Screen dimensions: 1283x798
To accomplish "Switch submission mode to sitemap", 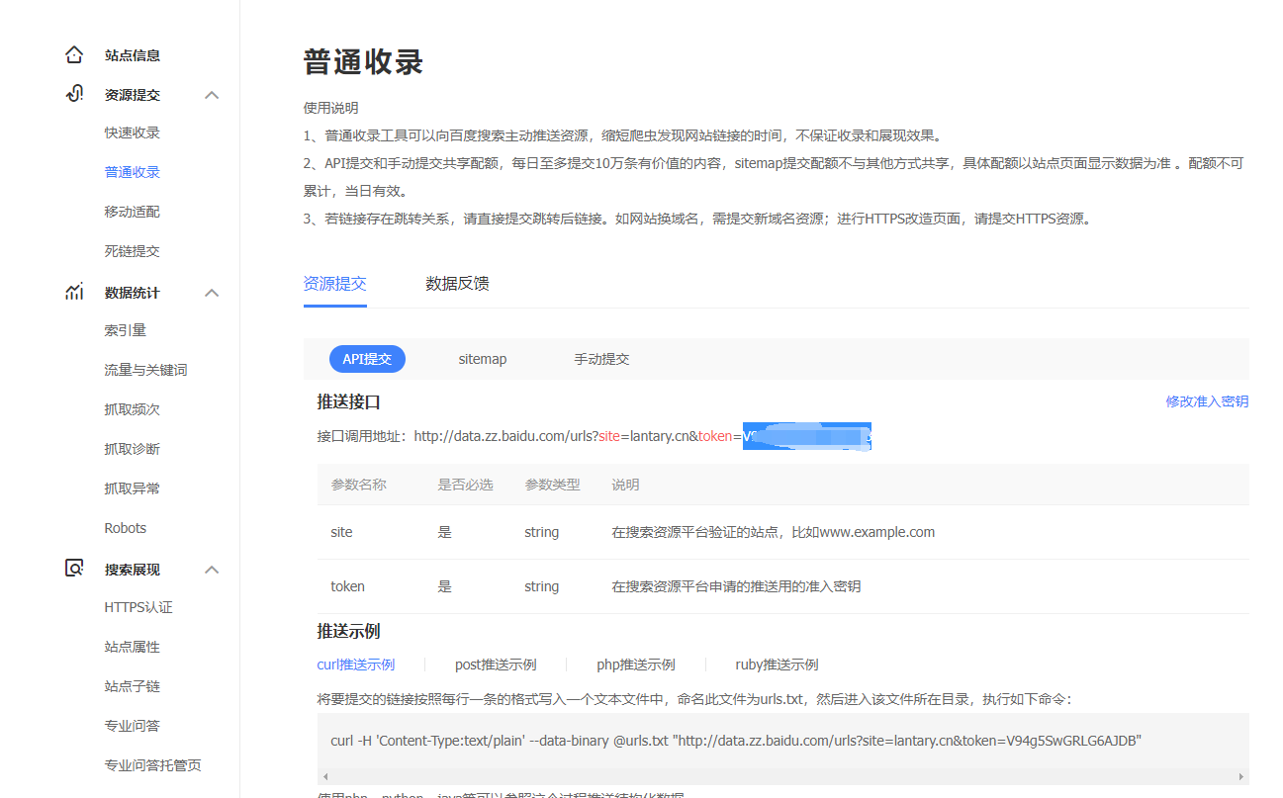I will [x=483, y=359].
